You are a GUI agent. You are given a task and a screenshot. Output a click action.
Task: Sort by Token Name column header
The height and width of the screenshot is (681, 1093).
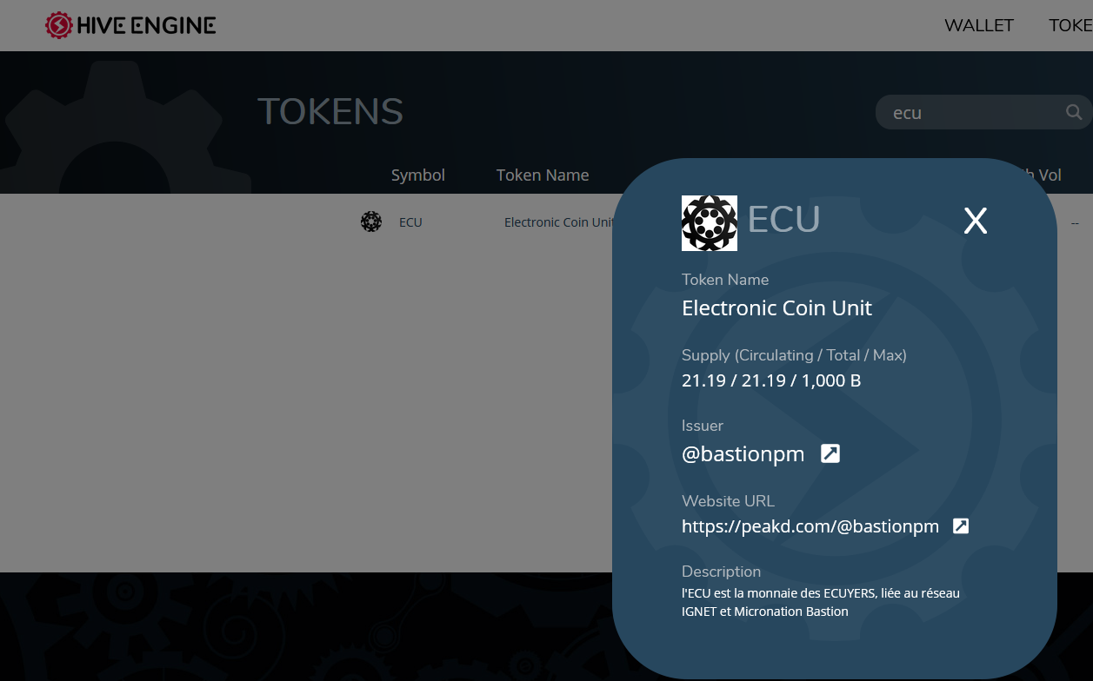pos(543,175)
